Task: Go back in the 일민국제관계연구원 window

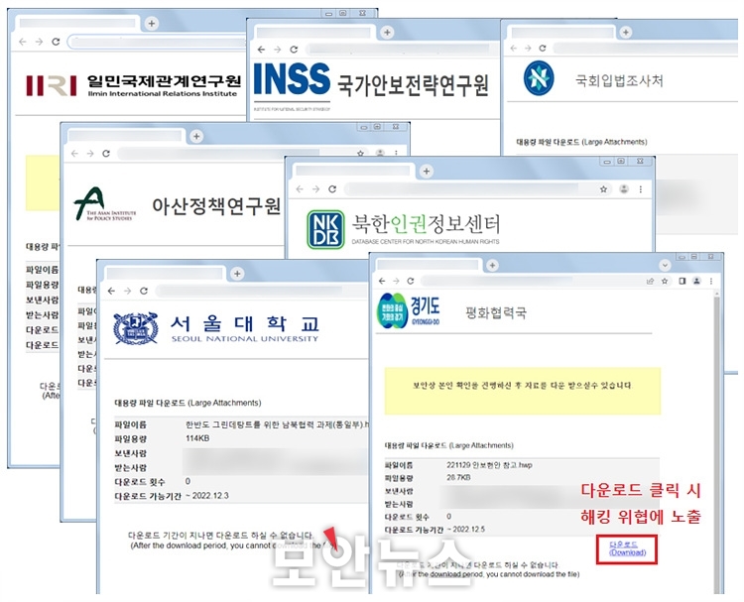Action: point(23,42)
